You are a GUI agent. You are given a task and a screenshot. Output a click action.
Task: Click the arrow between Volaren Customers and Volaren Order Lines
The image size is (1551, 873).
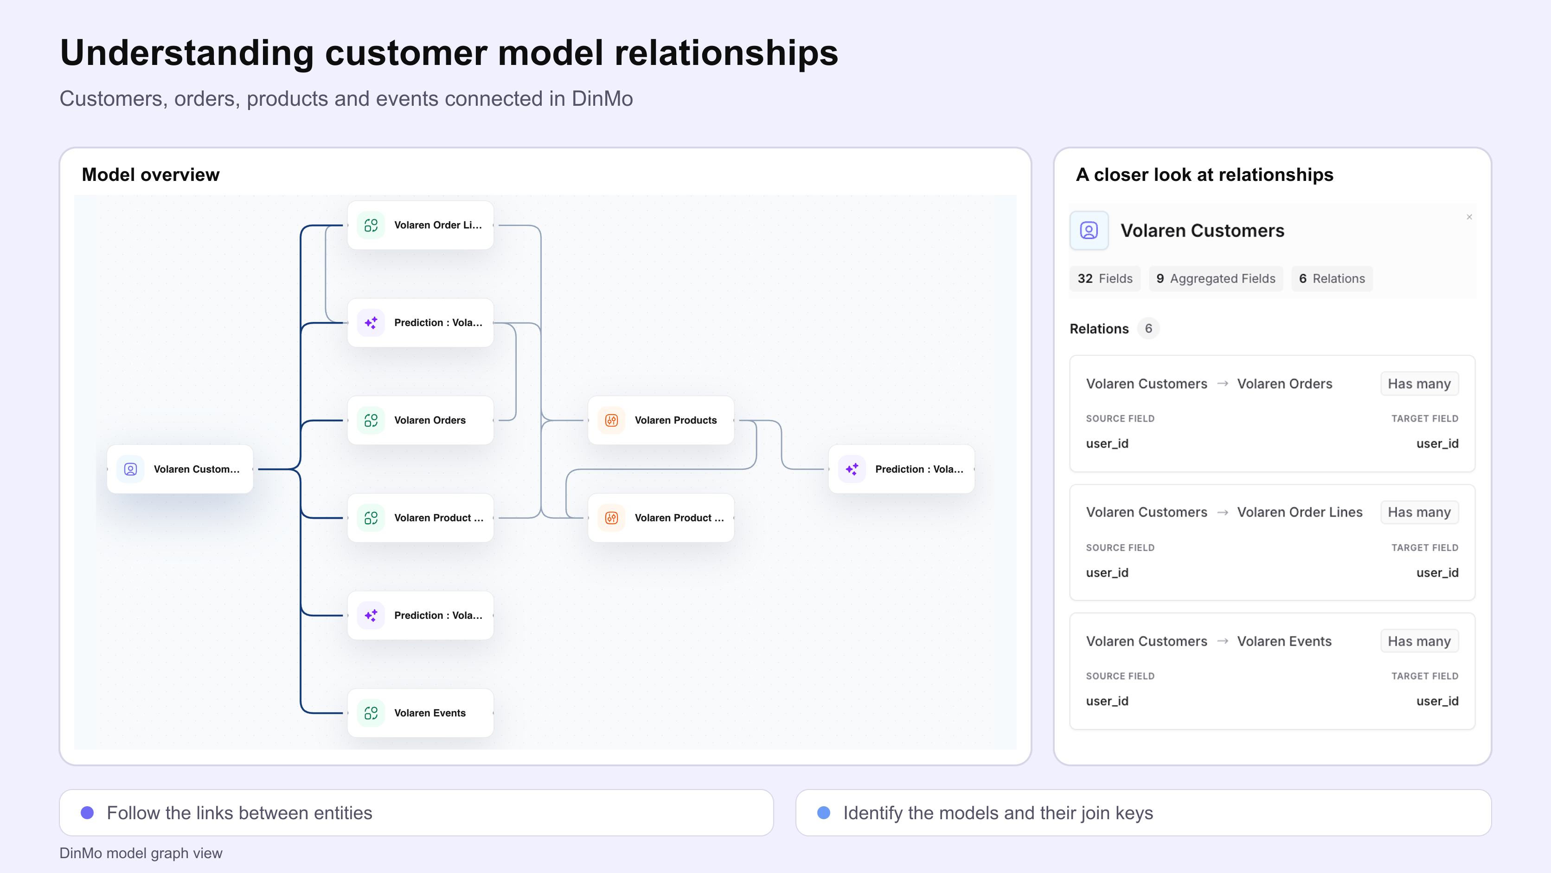point(1222,513)
